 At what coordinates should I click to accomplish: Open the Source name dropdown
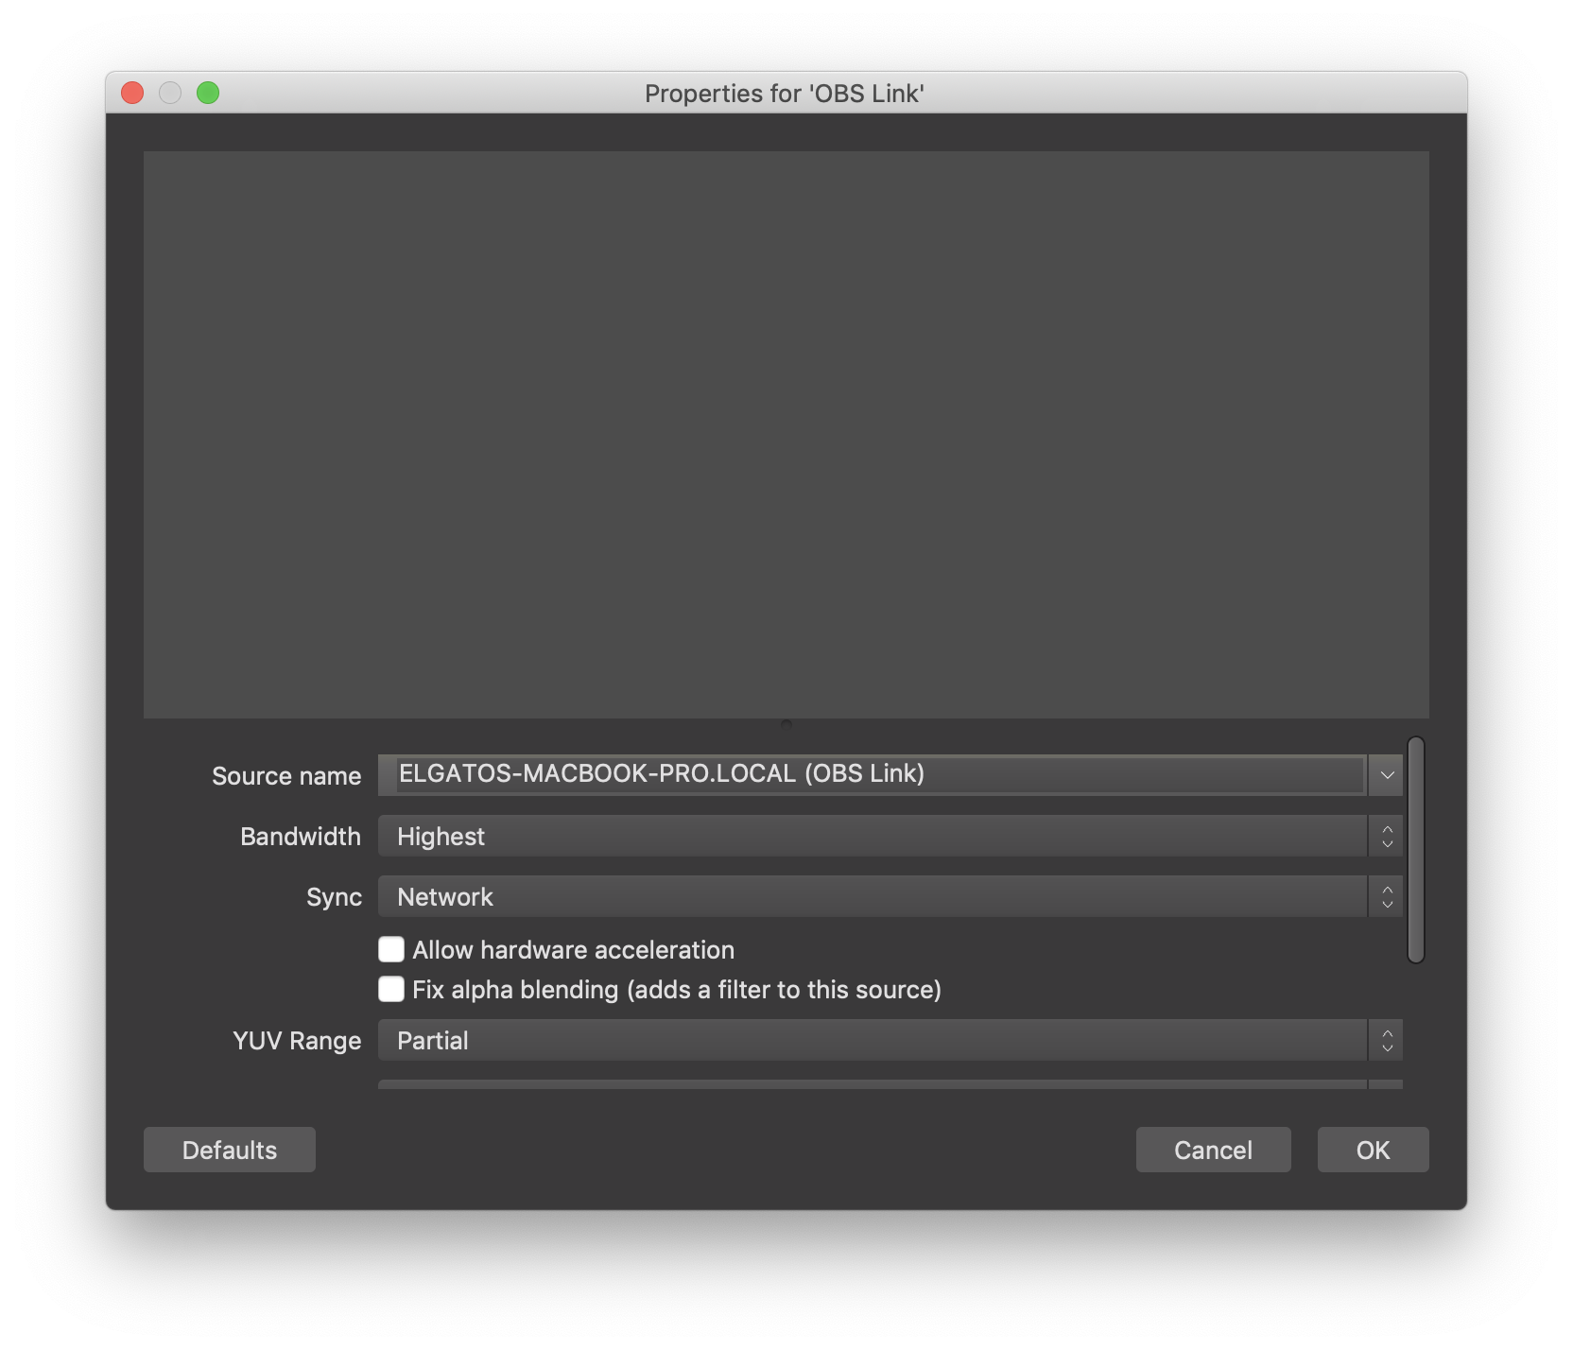pyautogui.click(x=1387, y=774)
